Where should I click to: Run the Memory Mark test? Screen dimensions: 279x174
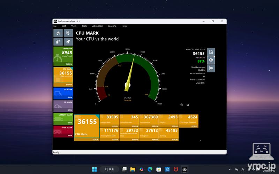70,123
